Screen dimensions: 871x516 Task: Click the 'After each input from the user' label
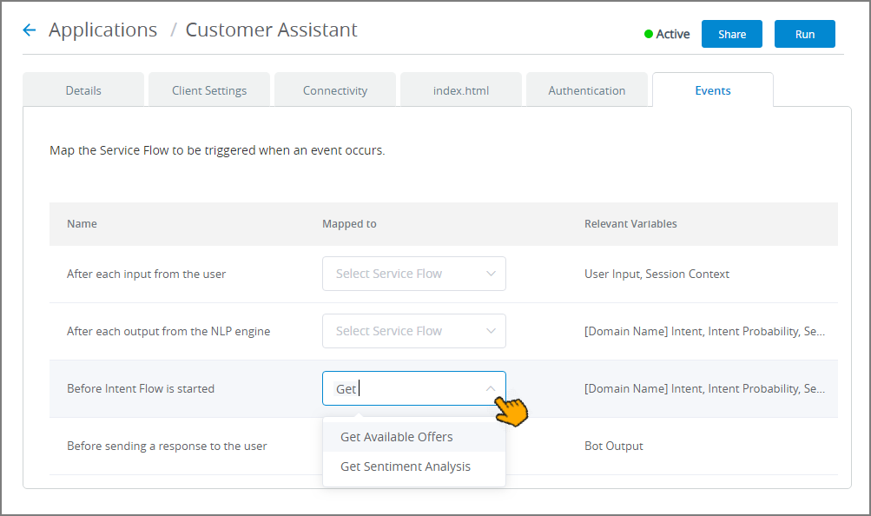click(x=146, y=274)
